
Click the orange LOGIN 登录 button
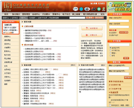(124, 32)
